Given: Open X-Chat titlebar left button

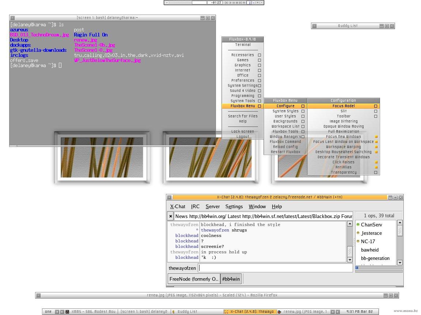Looking at the screenshot, I should click(x=169, y=197).
